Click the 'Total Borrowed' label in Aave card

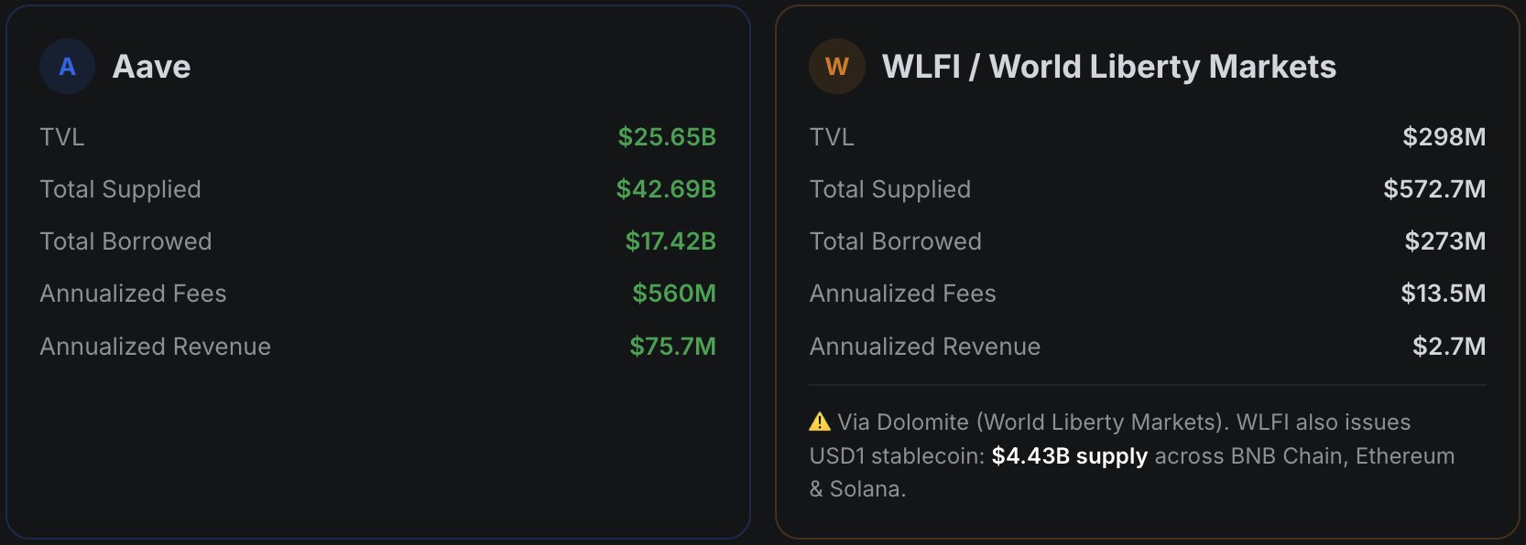pos(125,241)
